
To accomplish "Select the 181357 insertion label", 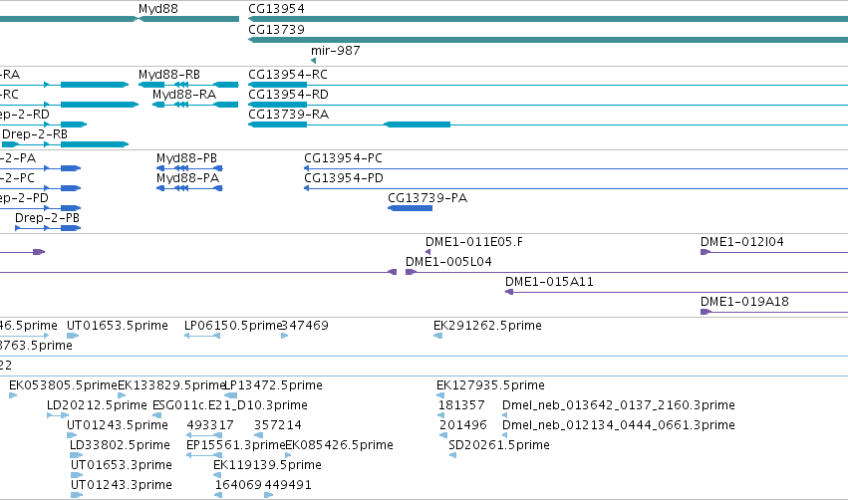I will (x=461, y=405).
